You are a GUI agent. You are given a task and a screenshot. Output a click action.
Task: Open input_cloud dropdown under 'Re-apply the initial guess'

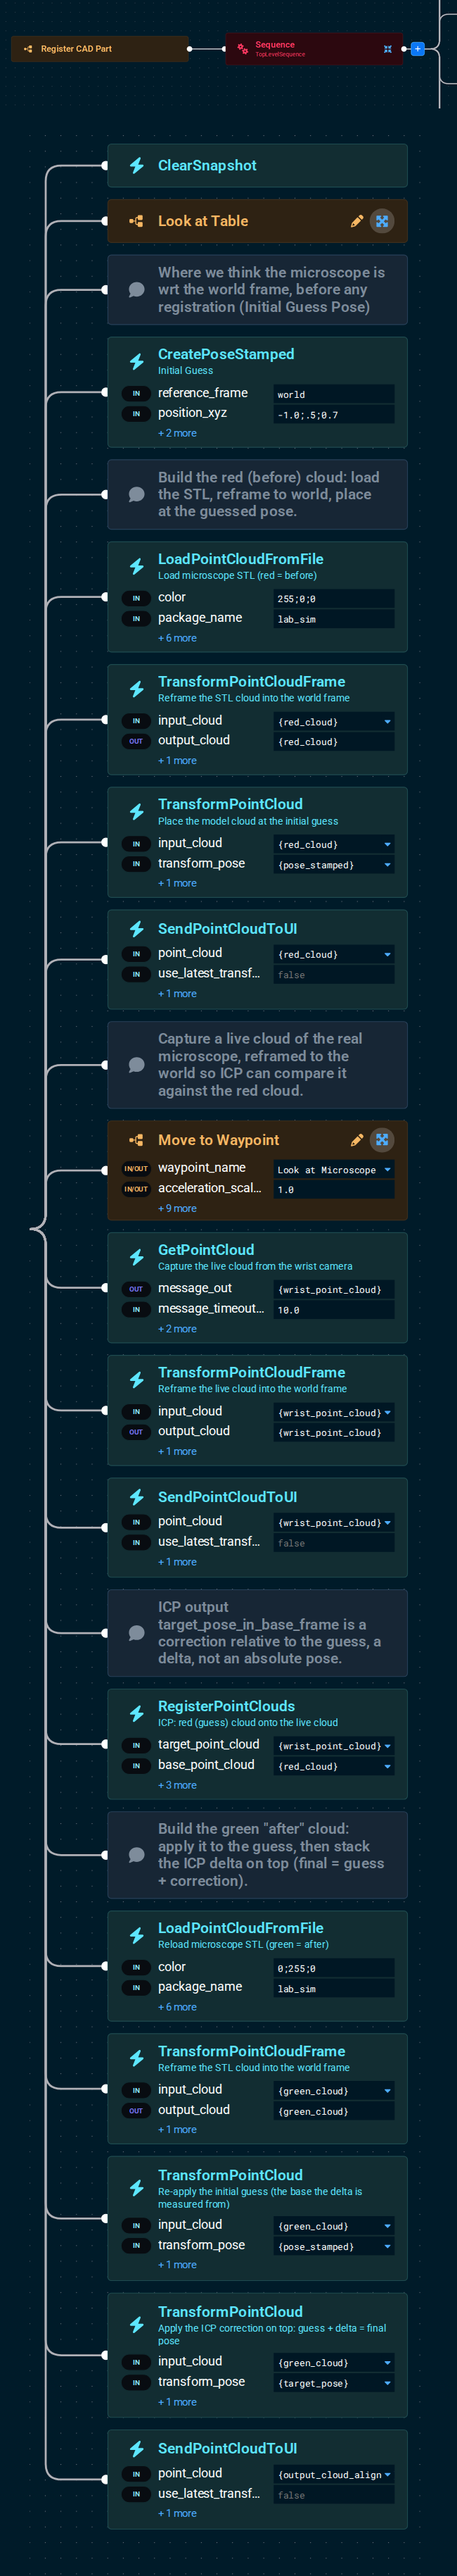[334, 2226]
